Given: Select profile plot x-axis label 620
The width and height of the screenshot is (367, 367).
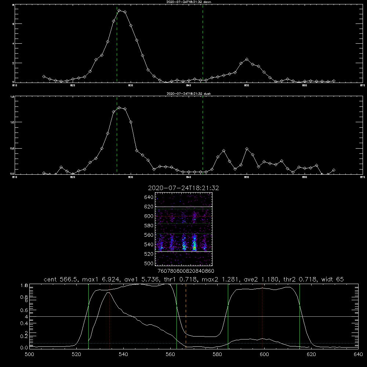Looking at the screenshot, I should tap(311, 355).
